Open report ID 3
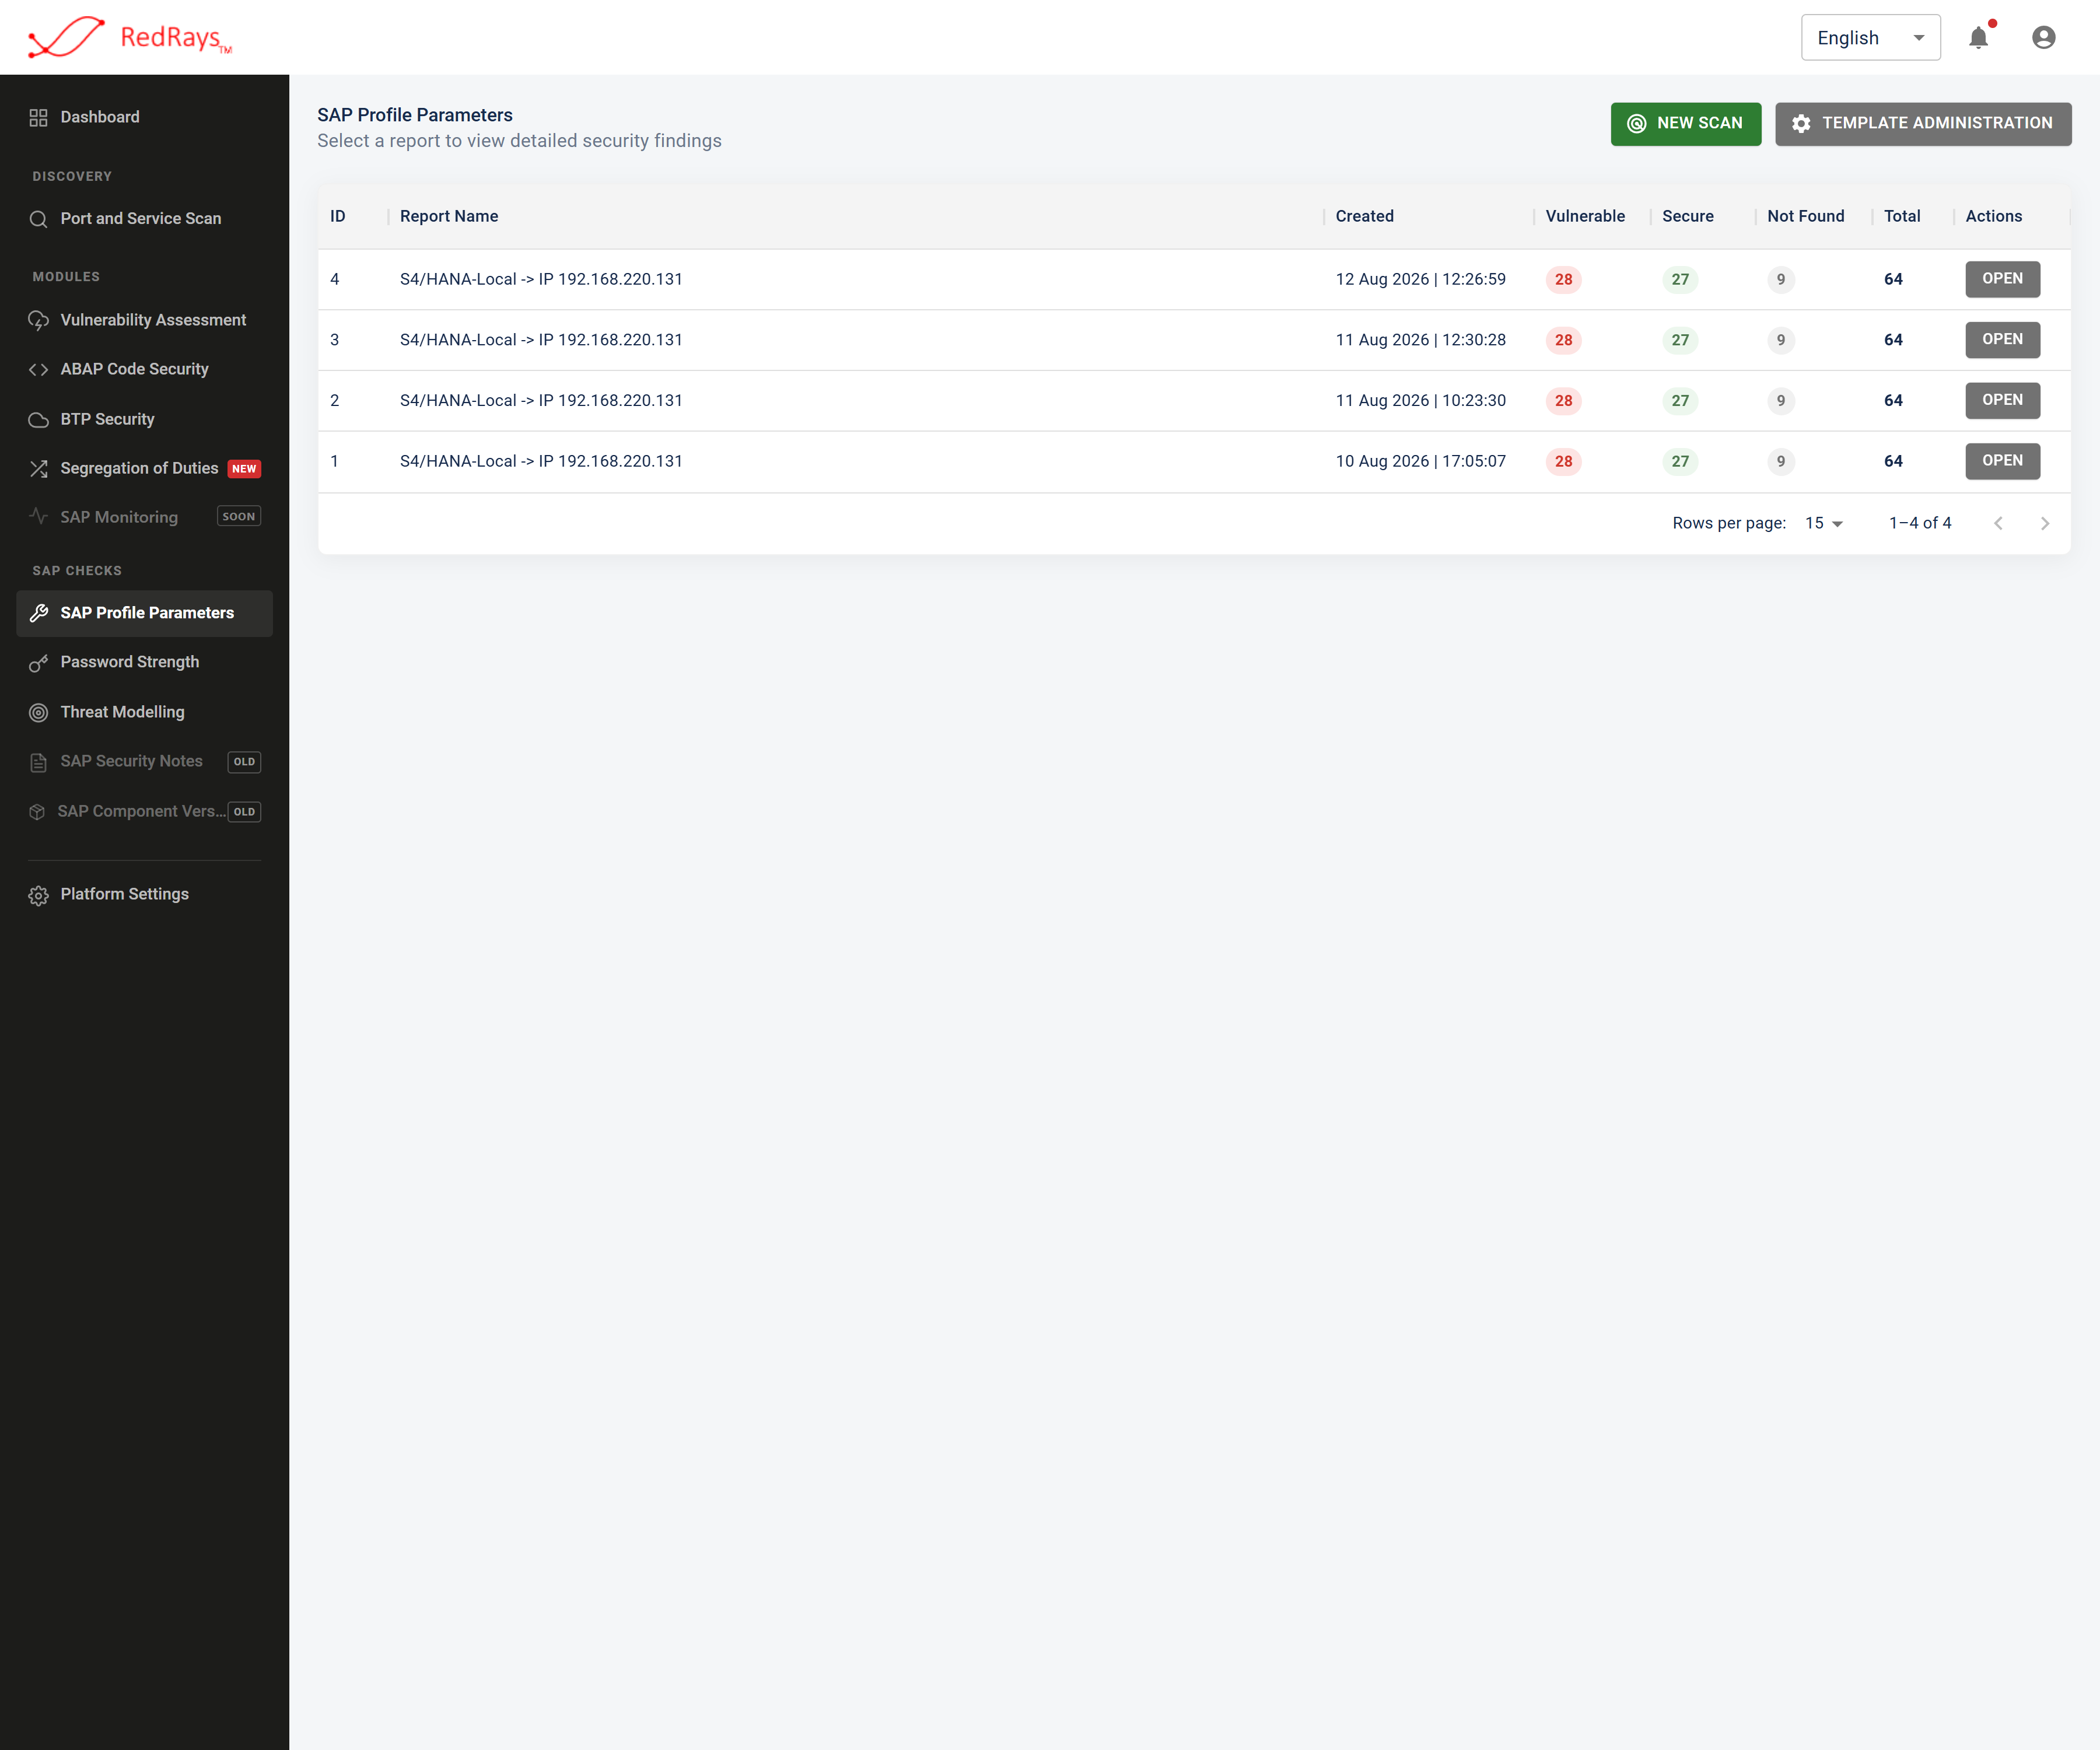Viewport: 2100px width, 1750px height. [x=2002, y=340]
